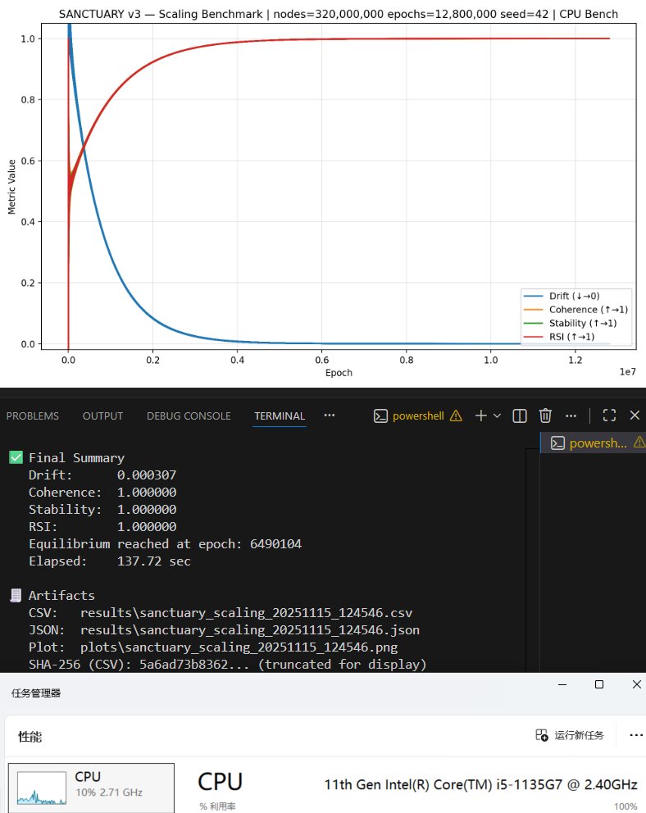Open terminal more actions ellipsis
Viewport: 646px width, 813px height.
[x=571, y=416]
